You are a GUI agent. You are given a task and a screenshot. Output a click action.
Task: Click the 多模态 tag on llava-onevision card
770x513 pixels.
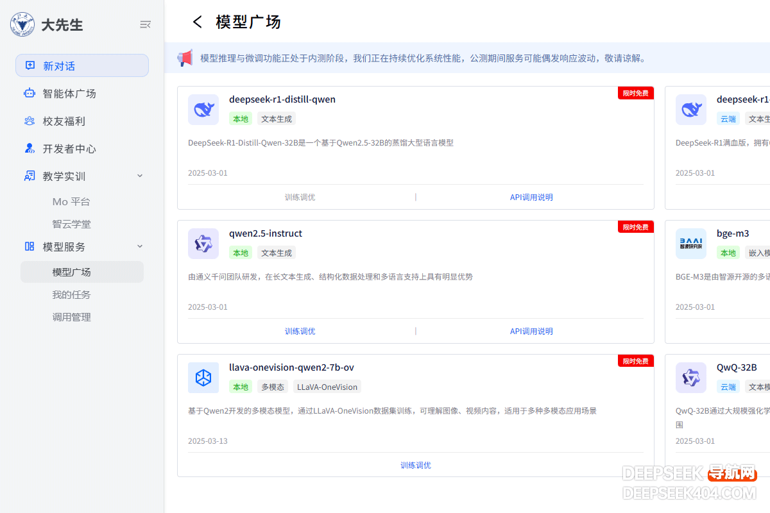pyautogui.click(x=273, y=387)
